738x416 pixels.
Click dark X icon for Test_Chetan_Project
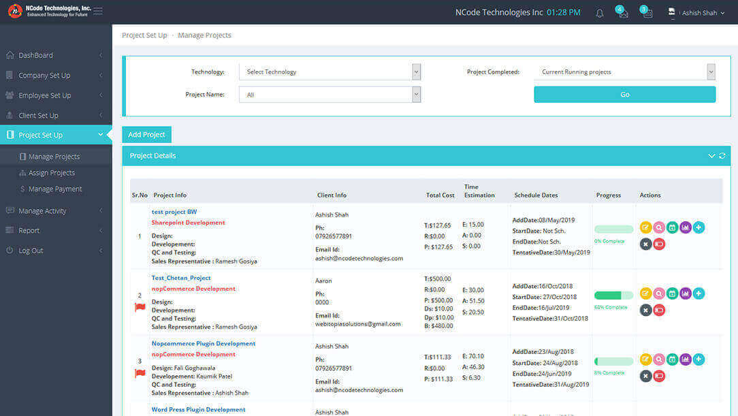click(x=645, y=310)
